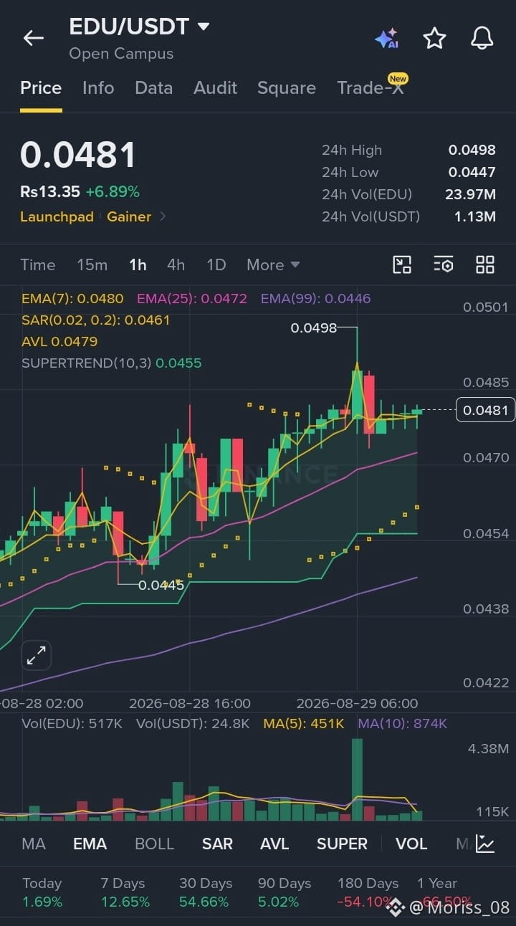The height and width of the screenshot is (926, 516).
Task: Open the four-square grid layout icon
Action: pyautogui.click(x=485, y=264)
